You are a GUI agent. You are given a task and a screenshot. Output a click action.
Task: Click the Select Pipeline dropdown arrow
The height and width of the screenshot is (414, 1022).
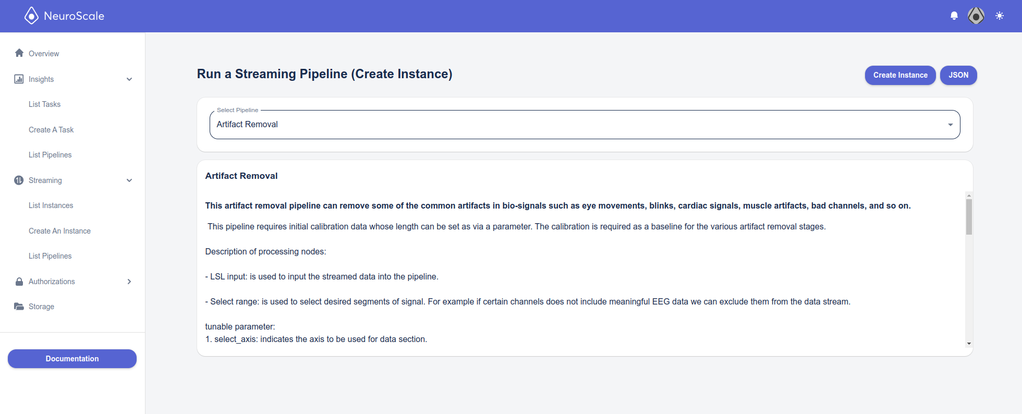click(x=951, y=125)
